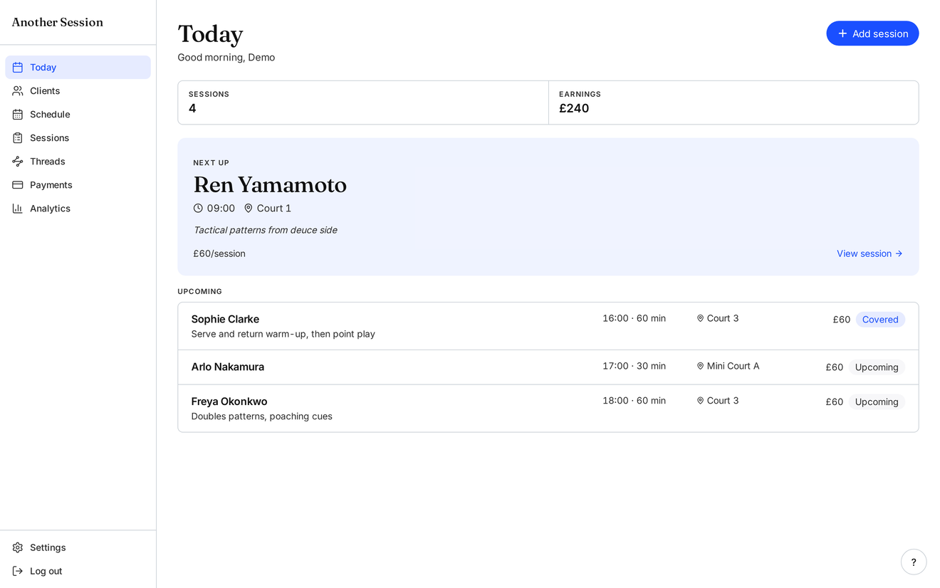
Task: Click the Payments card icon
Action: click(x=18, y=185)
